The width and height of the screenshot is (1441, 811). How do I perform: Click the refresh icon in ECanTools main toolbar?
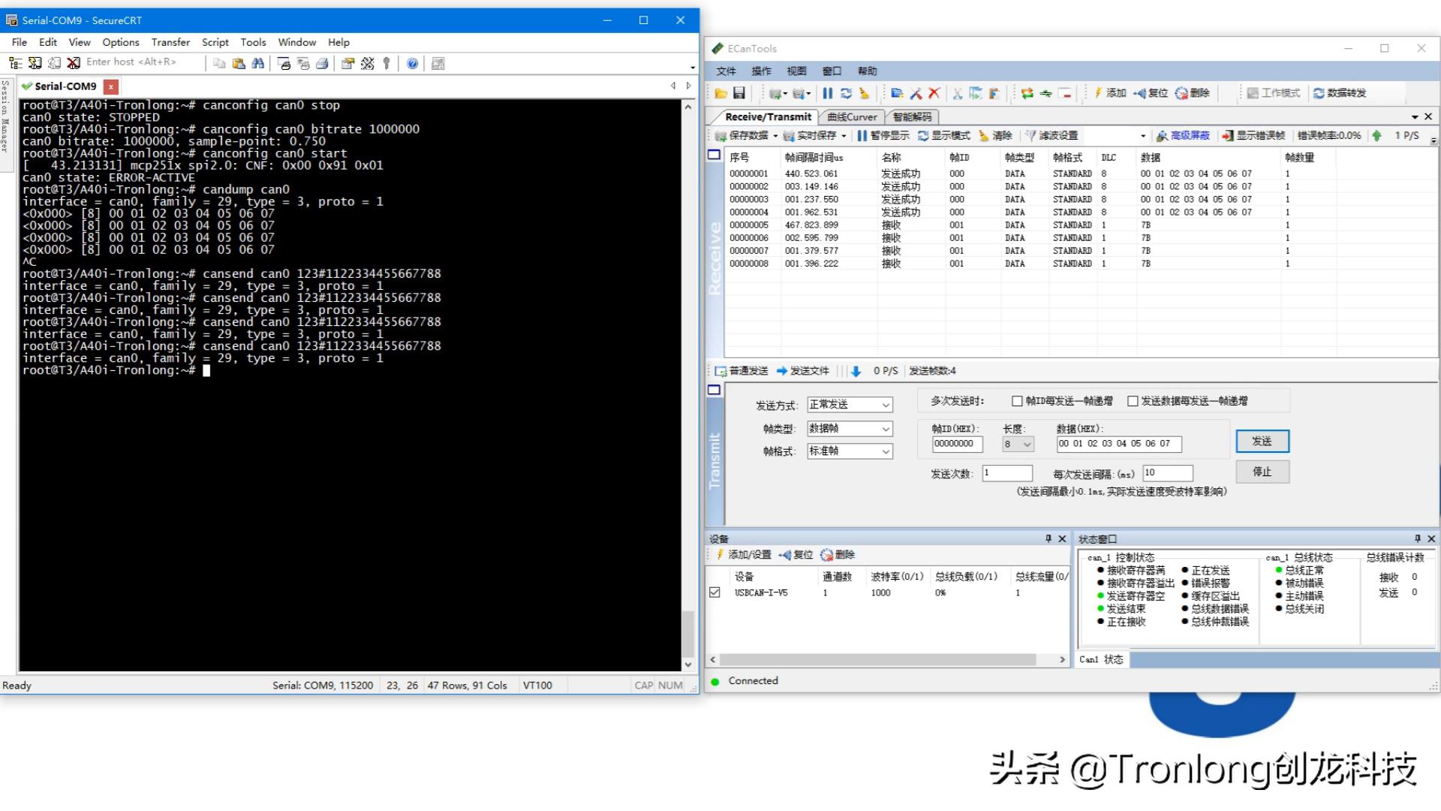click(846, 93)
